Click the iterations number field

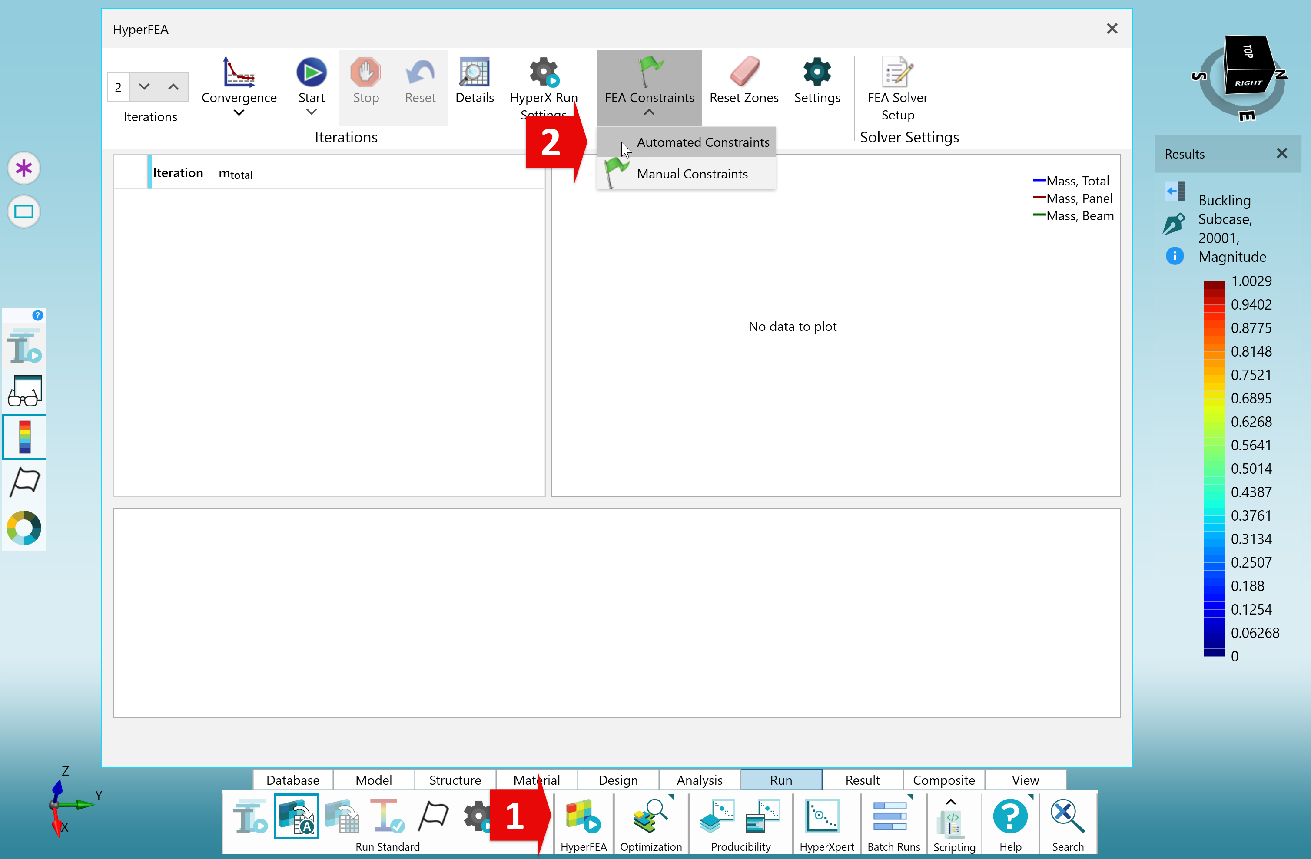pos(119,87)
